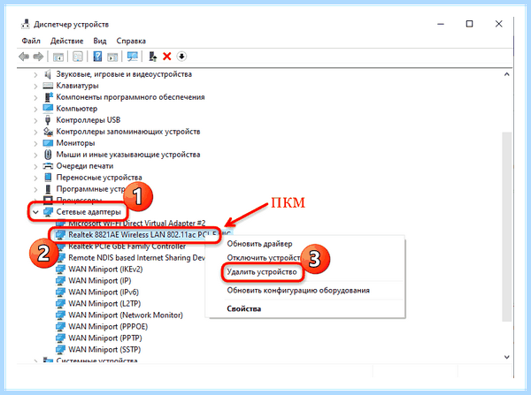Open the Действие menu
This screenshot has width=531, height=395.
(66, 41)
